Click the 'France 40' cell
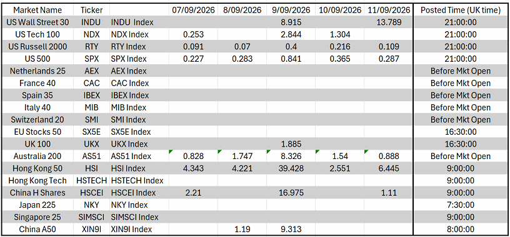Image resolution: width=510 pixels, height=237 pixels. click(x=37, y=83)
